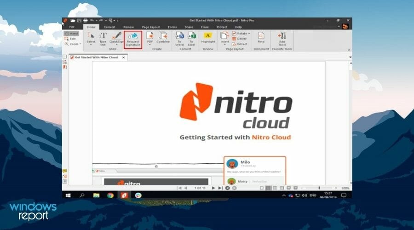This screenshot has width=414, height=230.
Task: Open the document tabs list arrow
Action: click(351, 57)
